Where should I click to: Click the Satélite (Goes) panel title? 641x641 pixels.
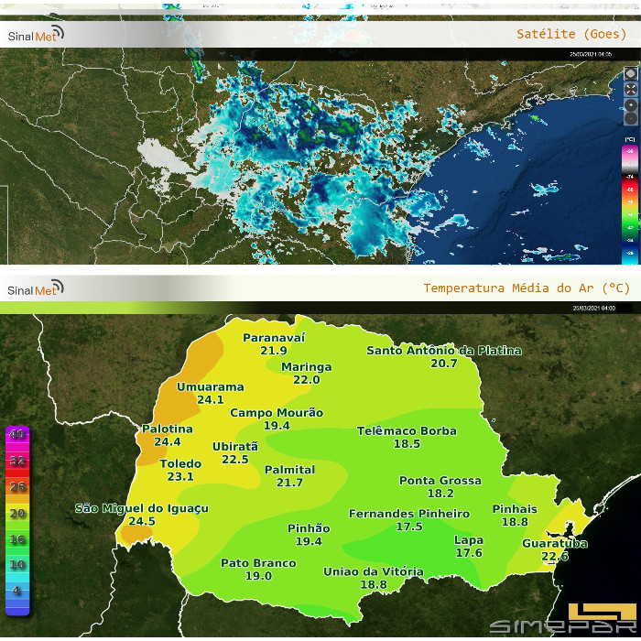571,34
